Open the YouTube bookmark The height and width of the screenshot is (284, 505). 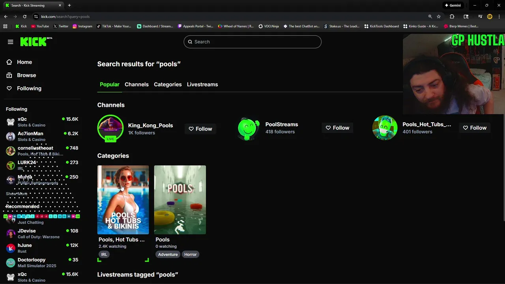[x=40, y=26]
